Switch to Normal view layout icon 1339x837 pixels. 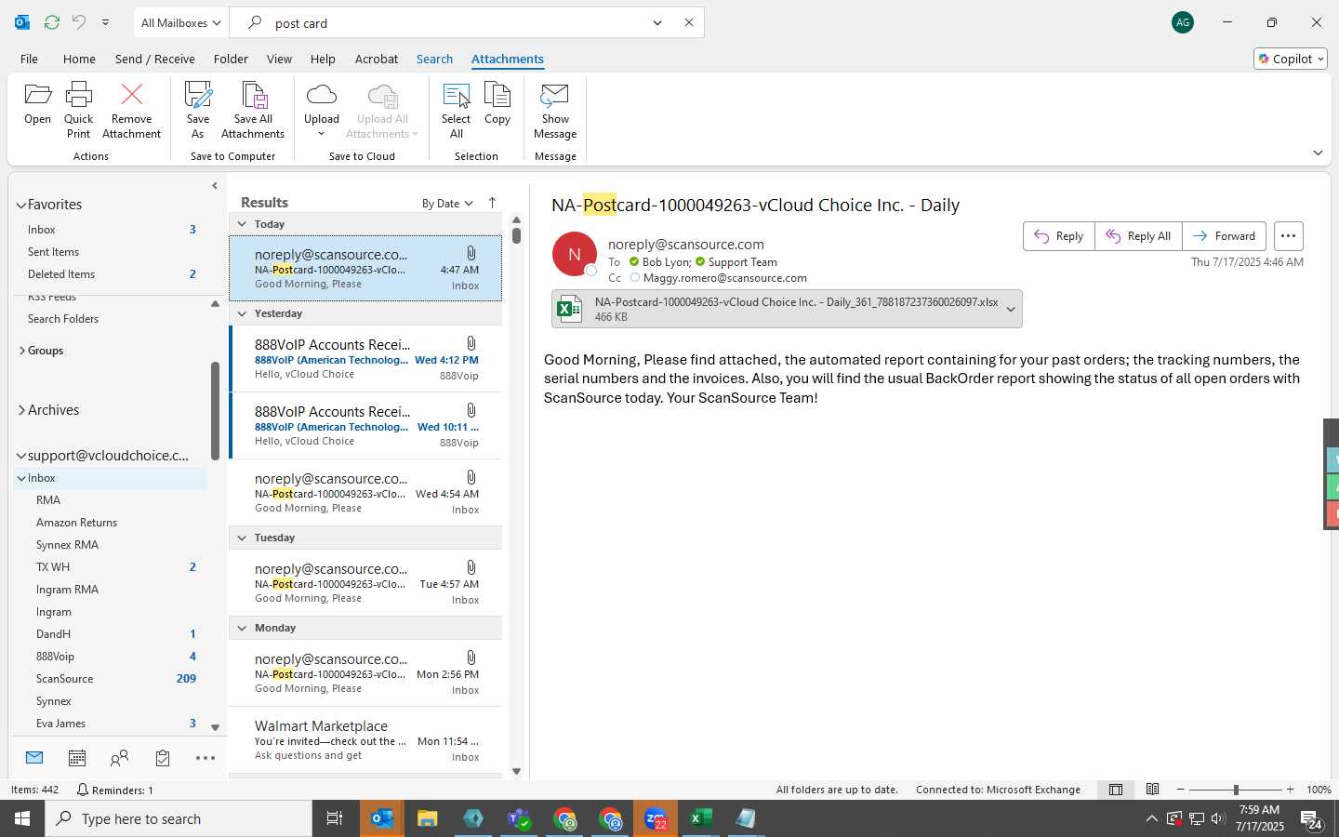[1116, 790]
